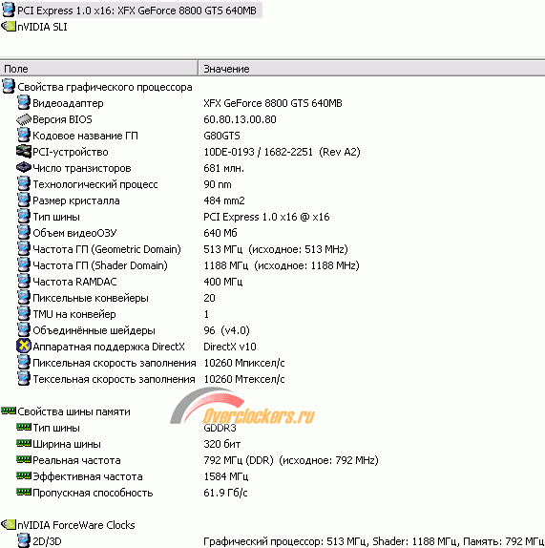The height and width of the screenshot is (548, 545).
Task: Click the icon next to 'Частота ГП (Shader Domain)'
Action: click(x=24, y=264)
